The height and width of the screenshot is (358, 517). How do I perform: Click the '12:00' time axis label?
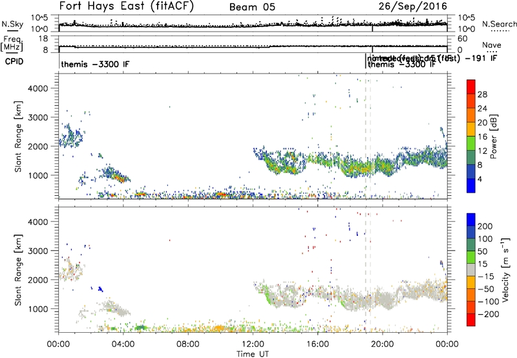click(253, 344)
